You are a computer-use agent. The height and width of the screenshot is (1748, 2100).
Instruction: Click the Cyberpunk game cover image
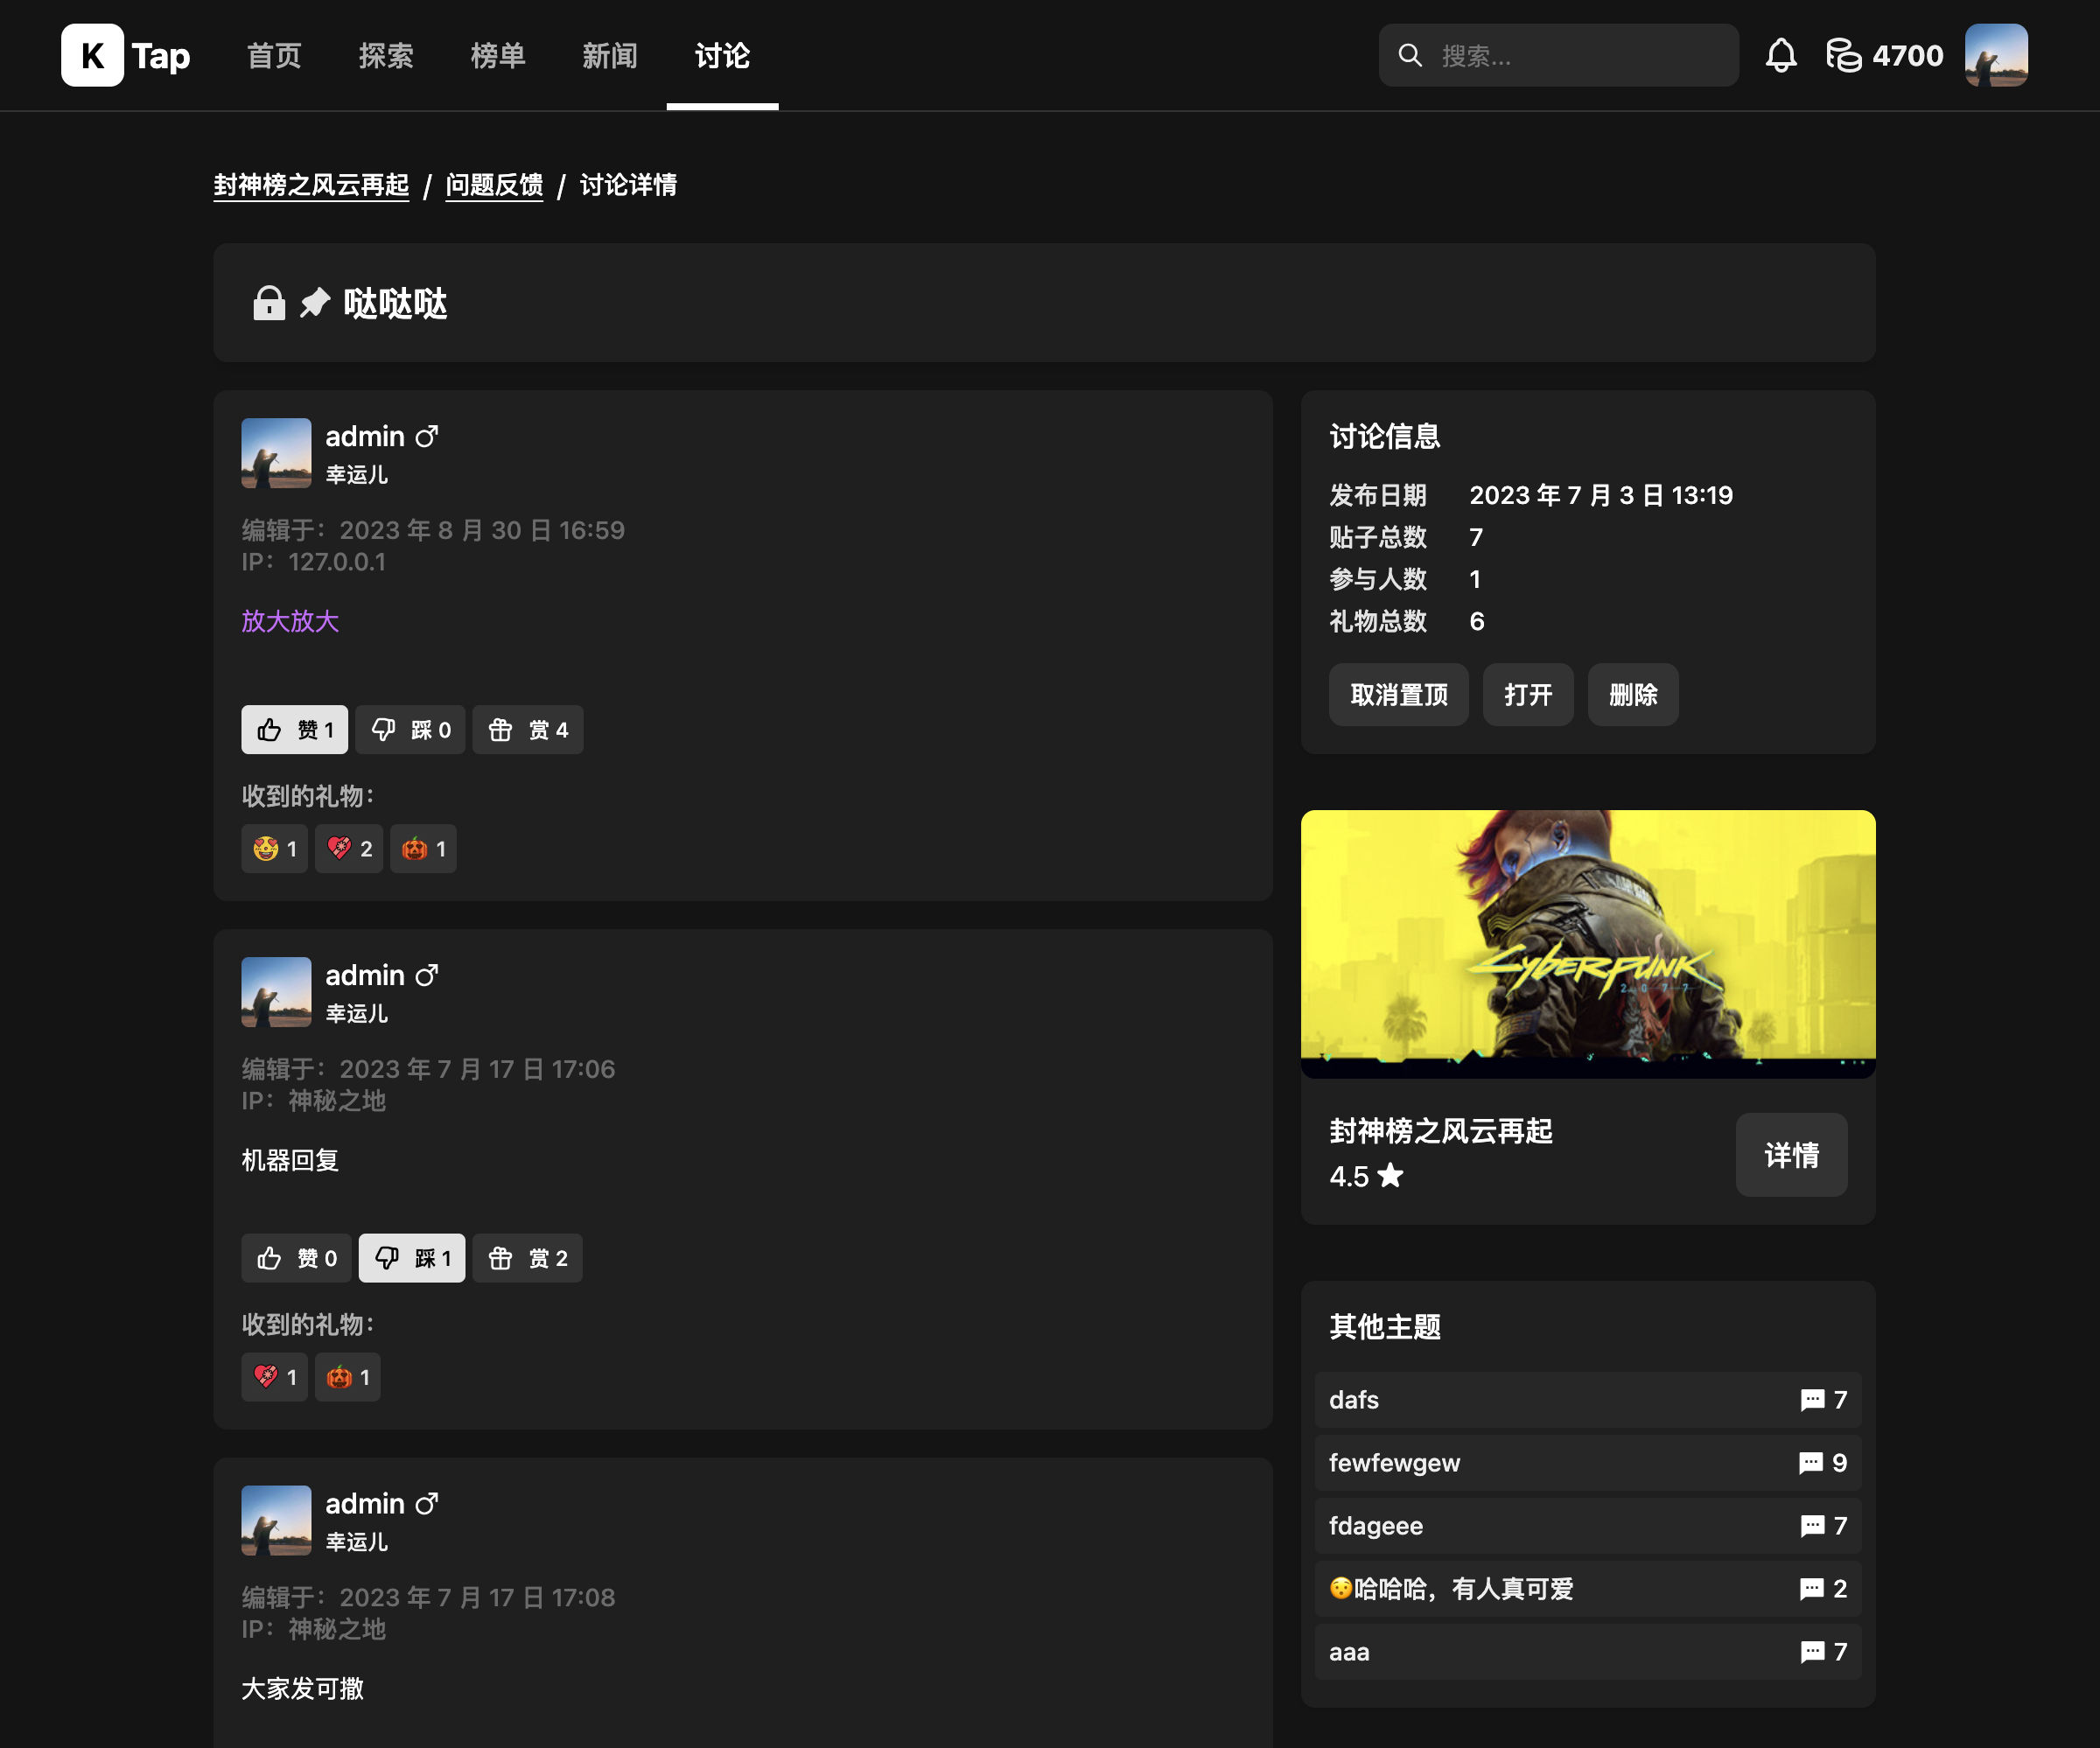coord(1587,943)
